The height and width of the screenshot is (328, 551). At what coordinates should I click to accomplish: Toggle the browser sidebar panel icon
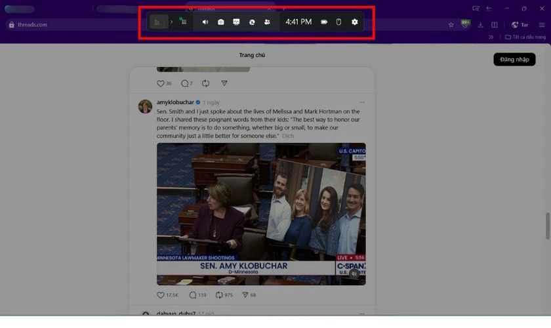pos(494,25)
